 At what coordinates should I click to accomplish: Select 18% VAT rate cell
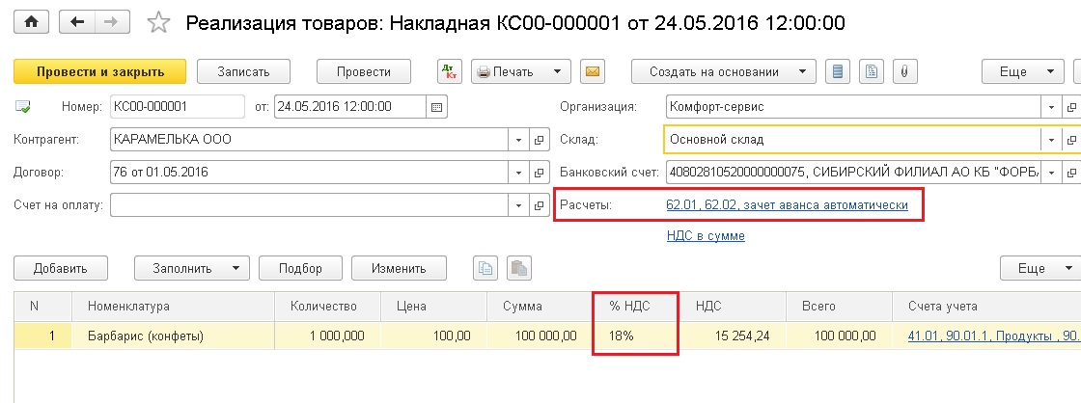tap(636, 336)
